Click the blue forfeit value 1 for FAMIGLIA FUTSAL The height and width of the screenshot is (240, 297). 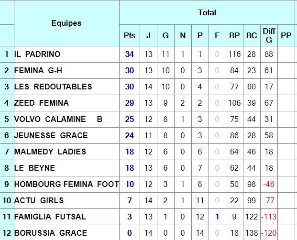tap(217, 217)
